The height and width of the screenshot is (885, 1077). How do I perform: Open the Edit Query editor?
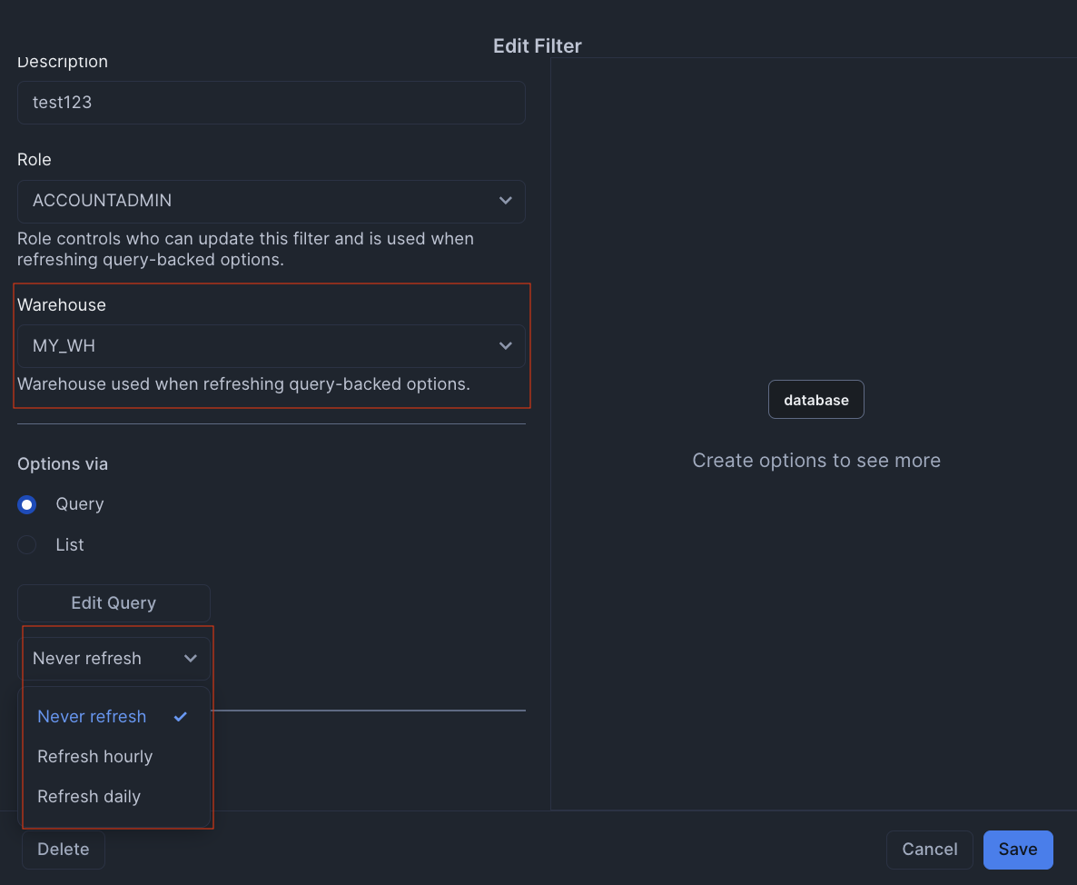click(114, 602)
